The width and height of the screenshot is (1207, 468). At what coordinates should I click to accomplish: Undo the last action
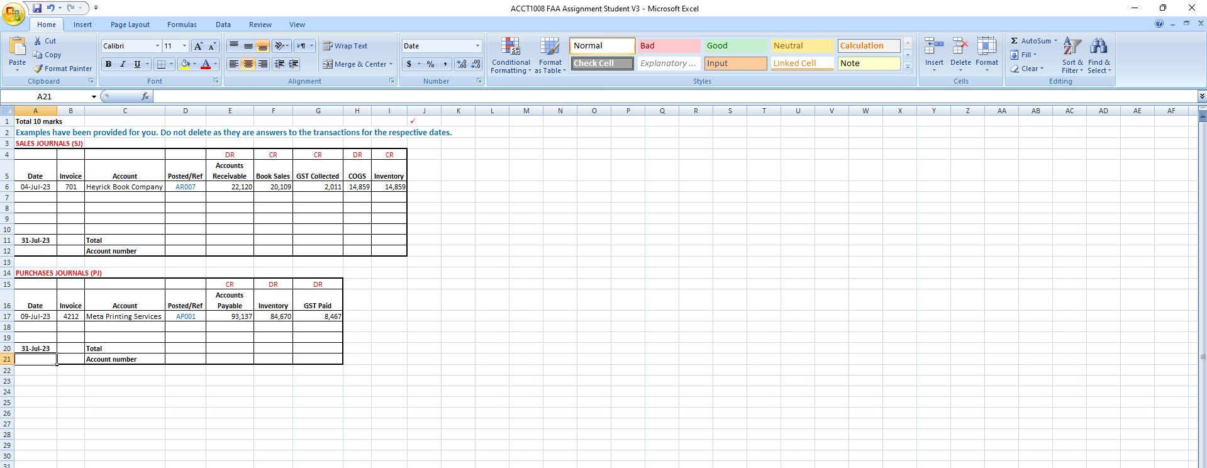click(51, 8)
